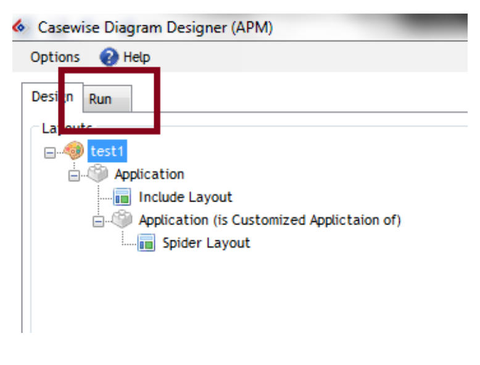Viewport: 480px width, 365px height.
Task: Select the test1 tree item
Action: [x=107, y=152]
